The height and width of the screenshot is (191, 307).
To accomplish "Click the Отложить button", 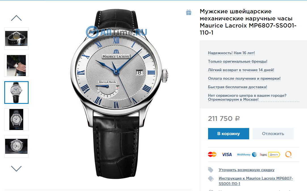I will point(273,134).
